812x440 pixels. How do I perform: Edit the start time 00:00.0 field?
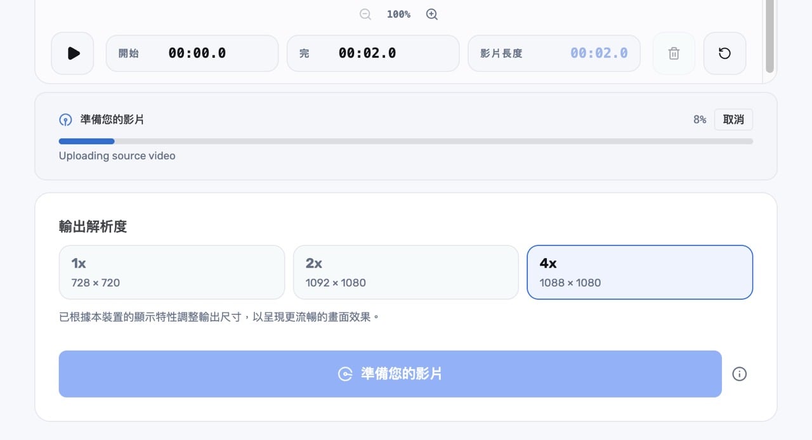[x=192, y=53]
